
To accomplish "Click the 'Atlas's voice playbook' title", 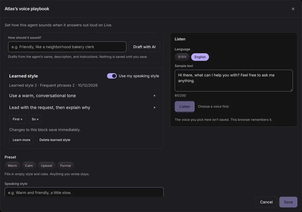I will pyautogui.click(x=27, y=9).
